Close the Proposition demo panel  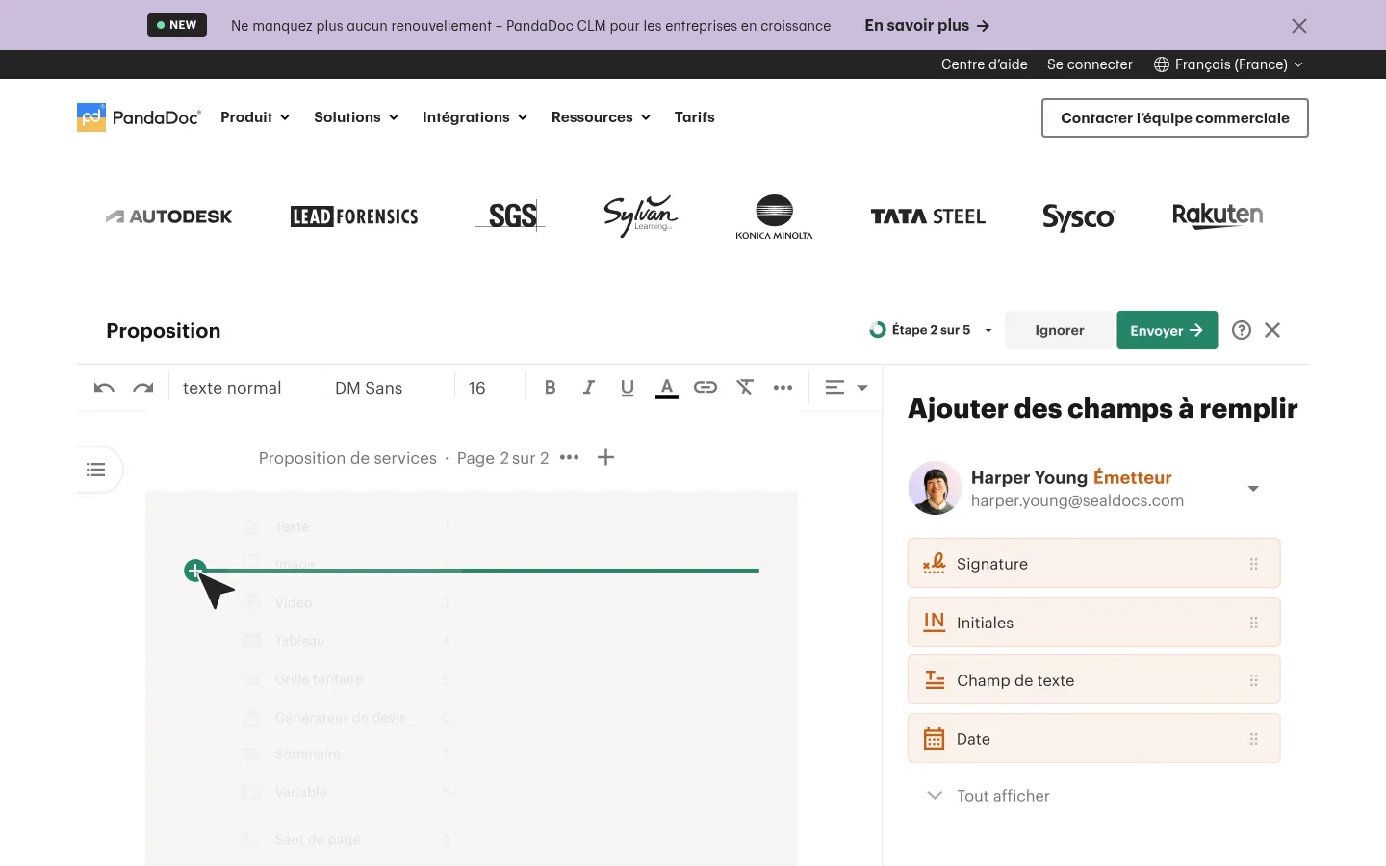click(1272, 330)
